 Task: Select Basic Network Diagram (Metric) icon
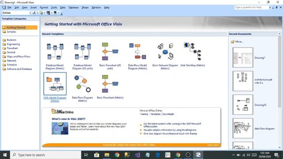point(165,52)
